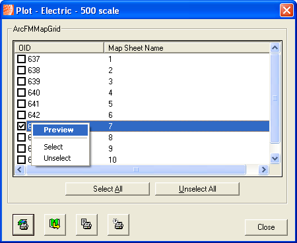This screenshot has width=297, height=243.
Task: Click the horizontal scrollbar right arrow
Action: coord(263,170)
